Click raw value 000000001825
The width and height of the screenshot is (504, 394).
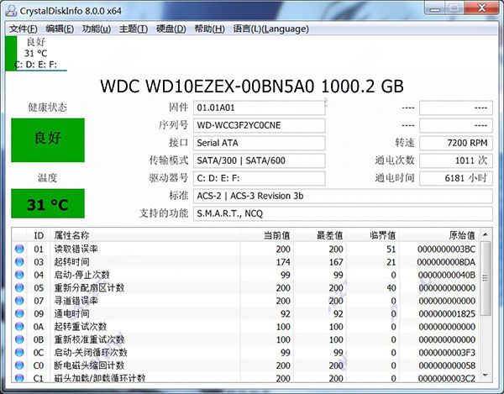pyautogui.click(x=447, y=313)
